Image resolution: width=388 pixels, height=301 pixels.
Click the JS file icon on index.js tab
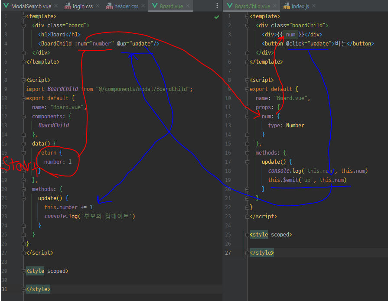(x=287, y=6)
